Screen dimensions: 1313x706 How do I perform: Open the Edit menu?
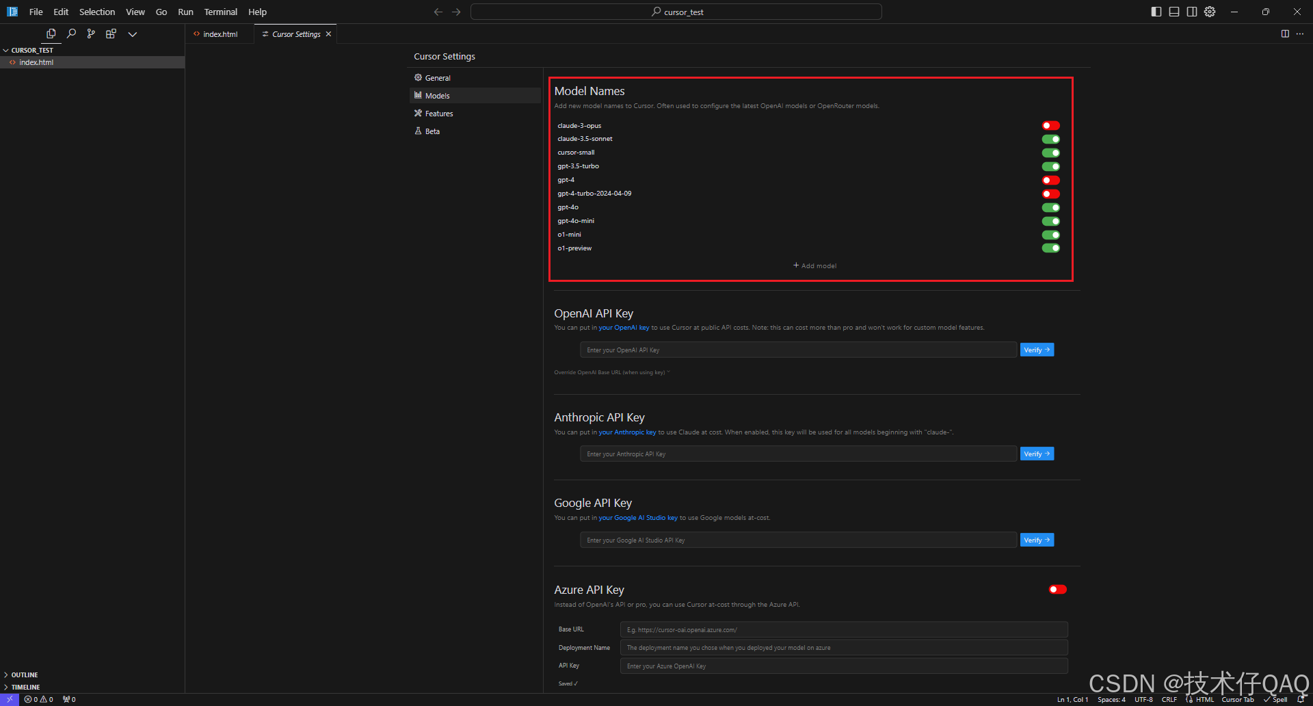pyautogui.click(x=61, y=12)
